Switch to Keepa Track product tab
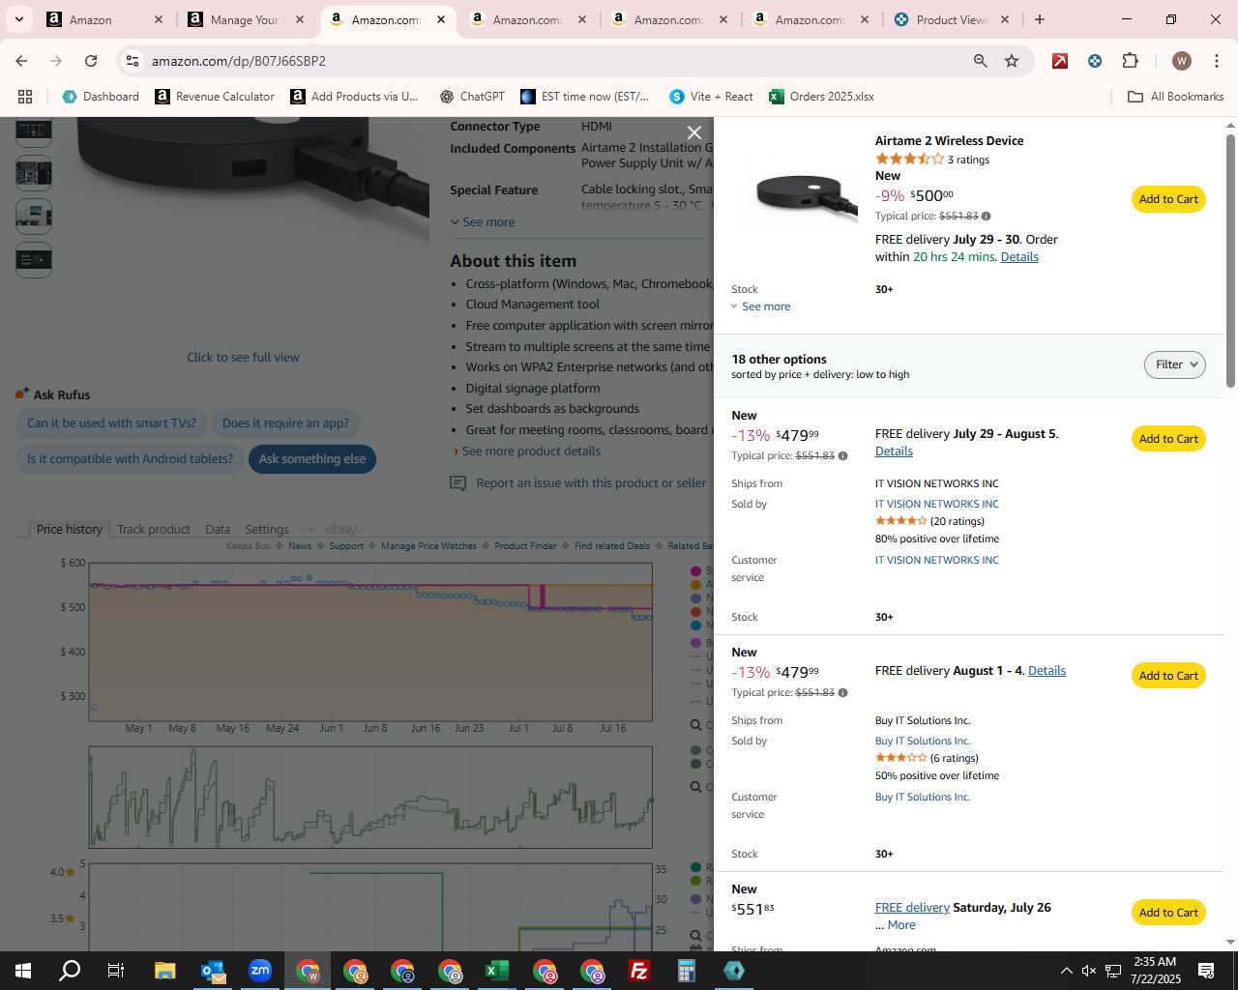This screenshot has height=990, width=1238. tap(154, 529)
